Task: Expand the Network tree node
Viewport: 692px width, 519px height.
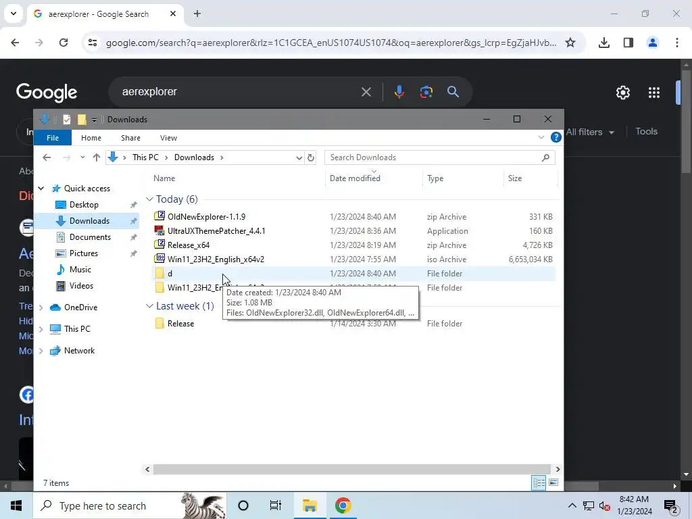Action: pyautogui.click(x=41, y=351)
